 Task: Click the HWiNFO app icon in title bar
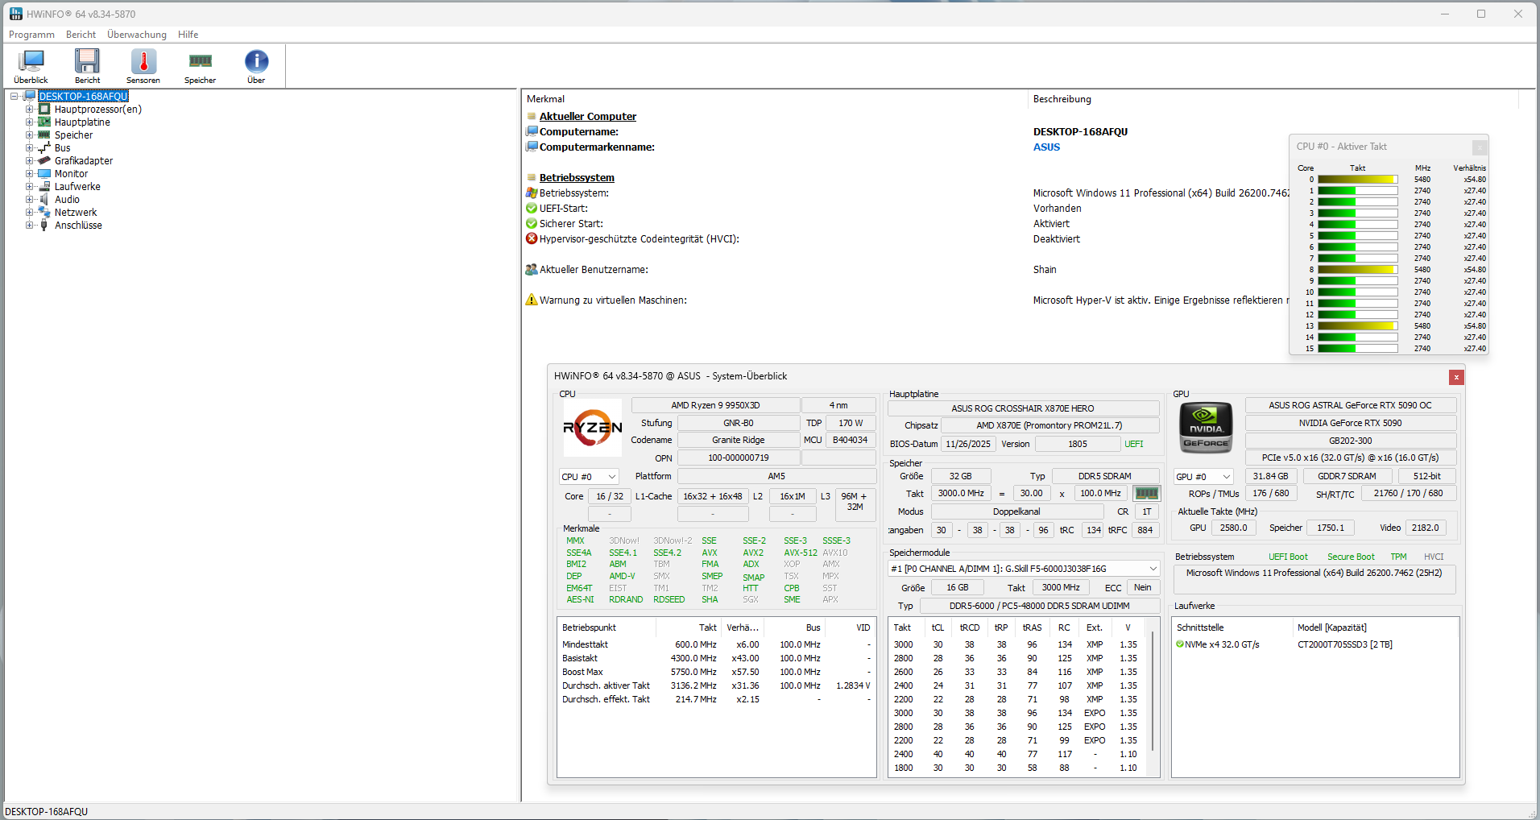coord(16,14)
